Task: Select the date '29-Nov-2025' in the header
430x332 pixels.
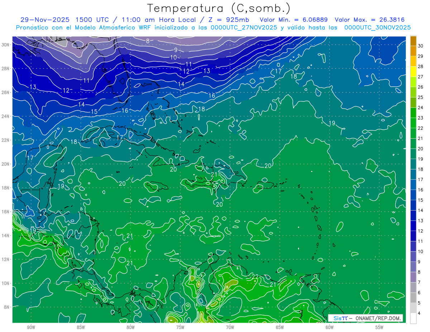Action: [44, 20]
